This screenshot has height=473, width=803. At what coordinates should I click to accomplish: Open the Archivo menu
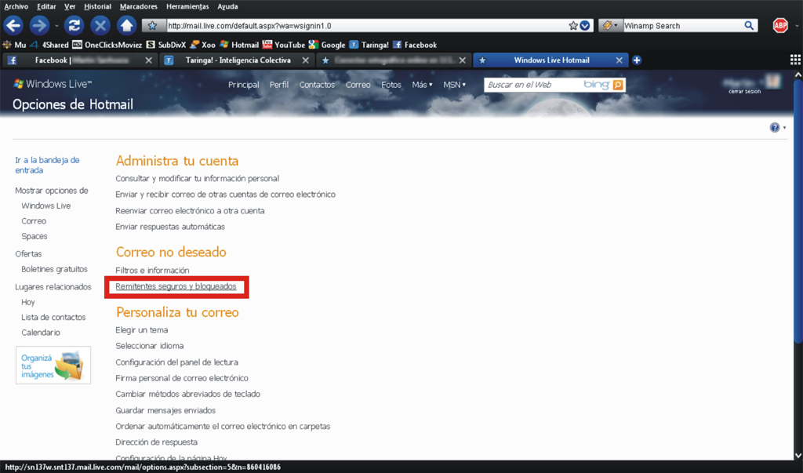point(16,6)
